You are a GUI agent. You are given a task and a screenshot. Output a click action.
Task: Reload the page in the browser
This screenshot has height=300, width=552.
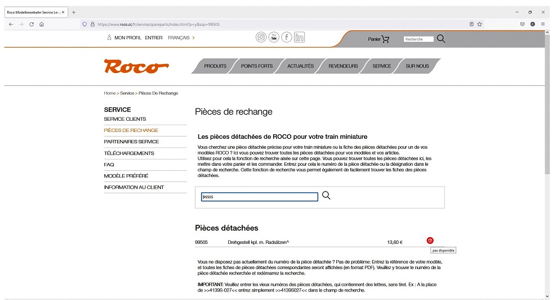click(x=32, y=24)
